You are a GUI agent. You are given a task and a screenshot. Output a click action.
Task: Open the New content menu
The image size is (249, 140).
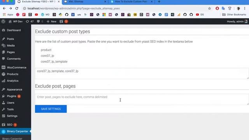pos(51,21)
